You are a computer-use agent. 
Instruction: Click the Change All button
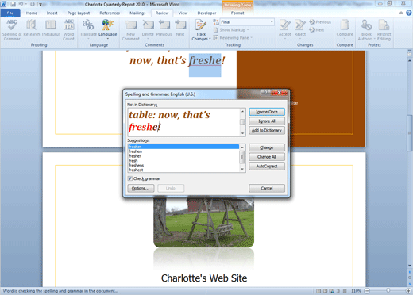point(267,157)
